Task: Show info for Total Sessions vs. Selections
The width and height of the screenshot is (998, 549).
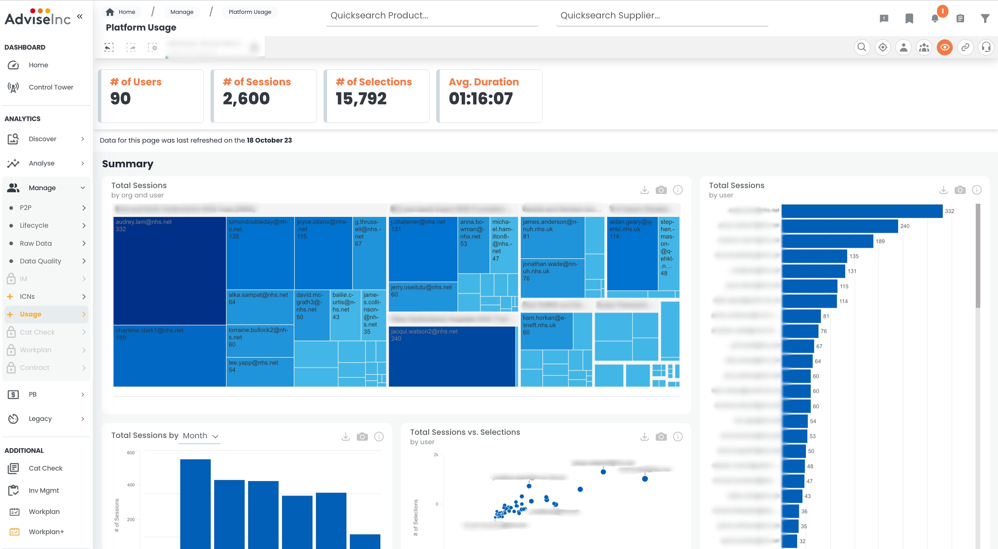Action: pos(678,437)
